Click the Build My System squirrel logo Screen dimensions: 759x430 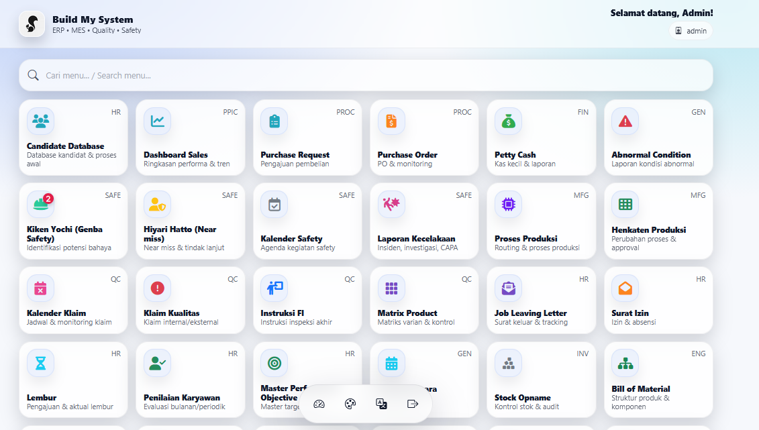(x=32, y=24)
